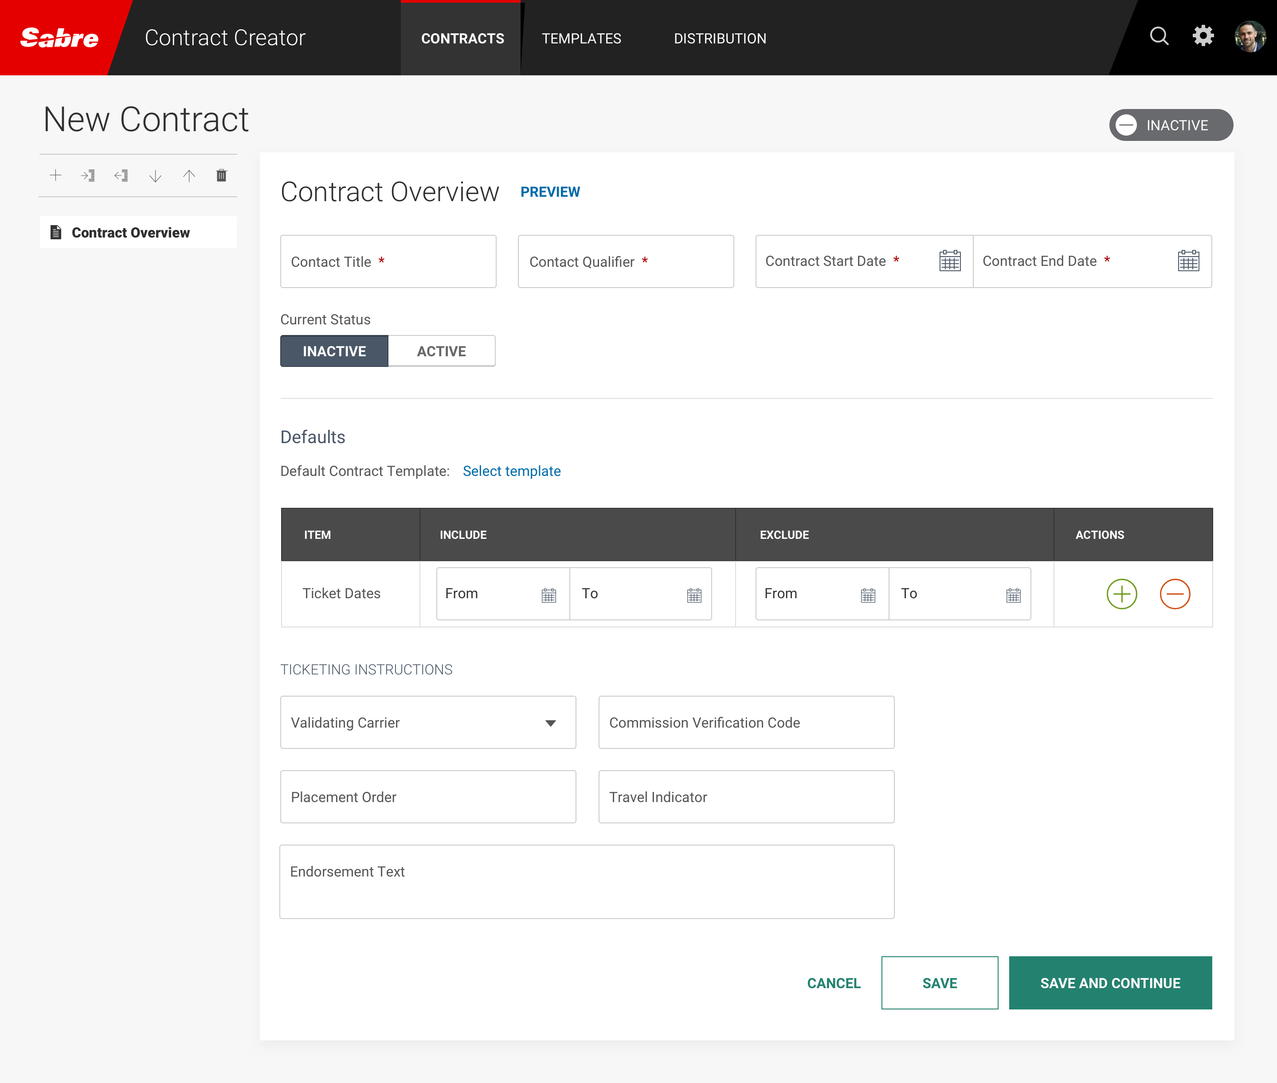Set Current Status to ACTIVE
This screenshot has height=1083, width=1277.
442,351
